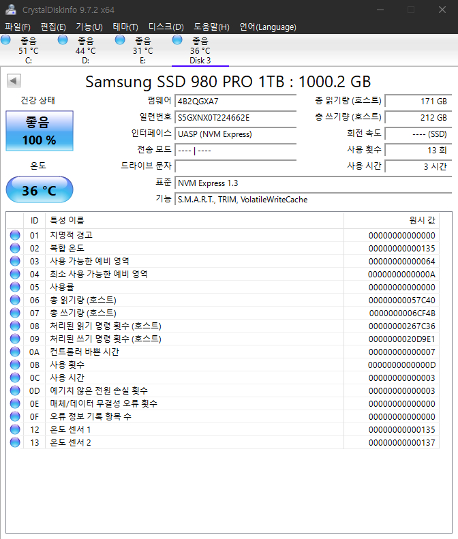
Task: Click status orb of attribute 01 치명적 경고
Action: [15, 235]
